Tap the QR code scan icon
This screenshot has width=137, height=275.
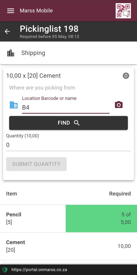(x=123, y=11)
